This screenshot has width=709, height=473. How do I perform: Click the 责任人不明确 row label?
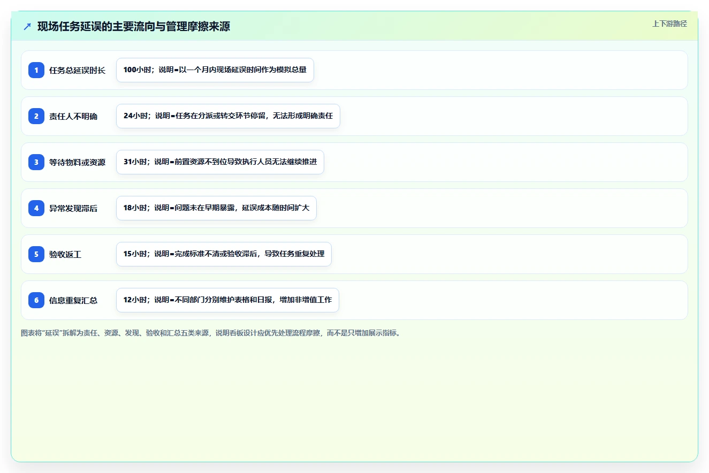click(73, 116)
